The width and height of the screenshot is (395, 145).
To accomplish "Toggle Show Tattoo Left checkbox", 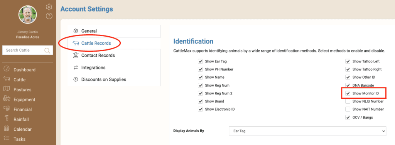I will point(348,61).
